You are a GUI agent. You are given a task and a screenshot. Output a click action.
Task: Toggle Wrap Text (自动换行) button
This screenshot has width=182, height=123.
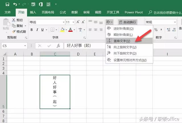[128, 22]
